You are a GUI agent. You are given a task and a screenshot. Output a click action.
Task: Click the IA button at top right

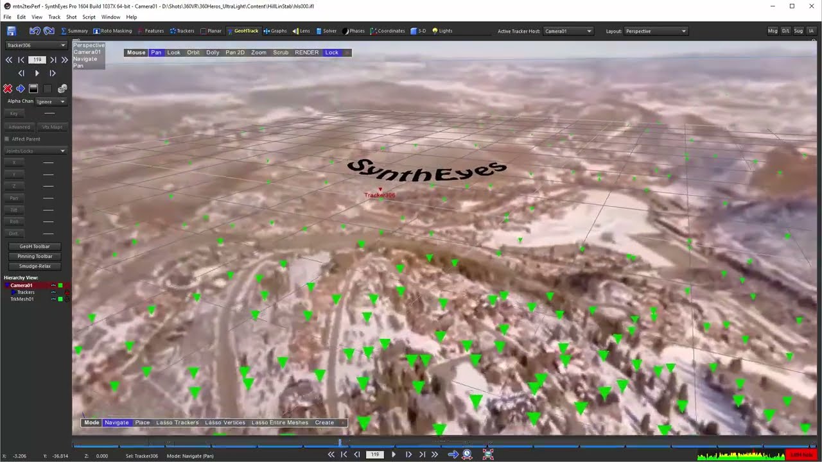811,31
